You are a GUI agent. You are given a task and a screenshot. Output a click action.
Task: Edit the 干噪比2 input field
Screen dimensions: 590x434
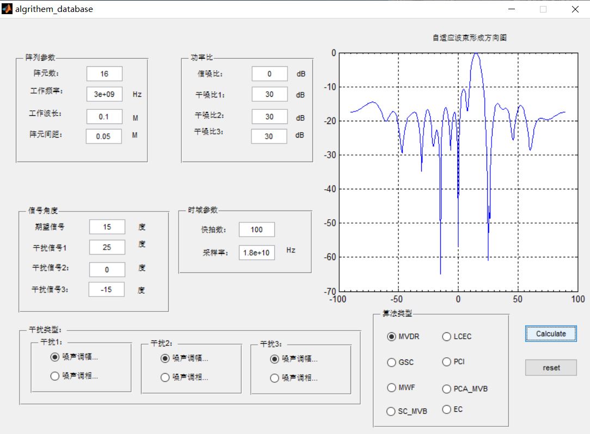click(269, 116)
